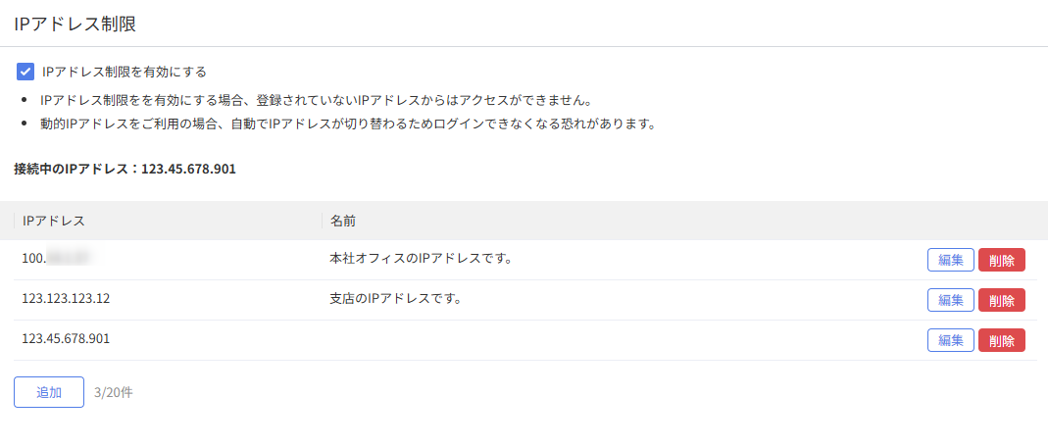
Task: Click the 支店のIPアドレスです name cell
Action: 396,299
